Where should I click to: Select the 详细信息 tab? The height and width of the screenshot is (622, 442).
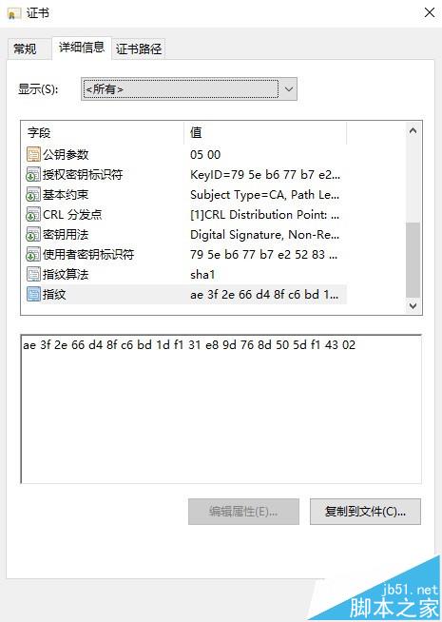pos(82,48)
